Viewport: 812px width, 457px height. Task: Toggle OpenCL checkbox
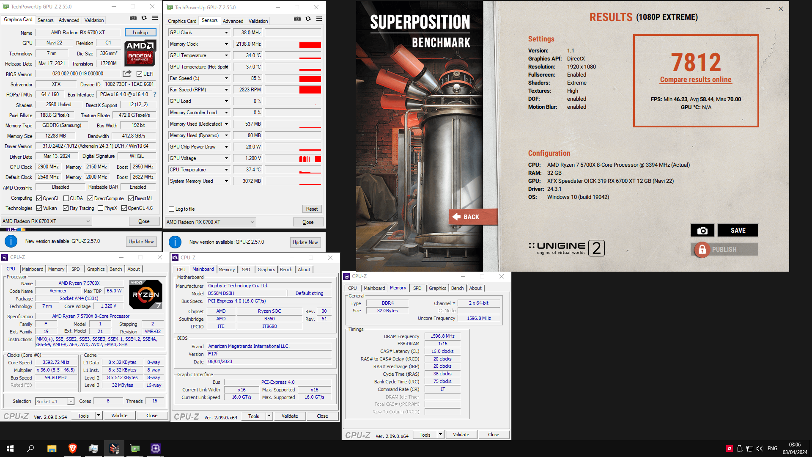point(39,198)
